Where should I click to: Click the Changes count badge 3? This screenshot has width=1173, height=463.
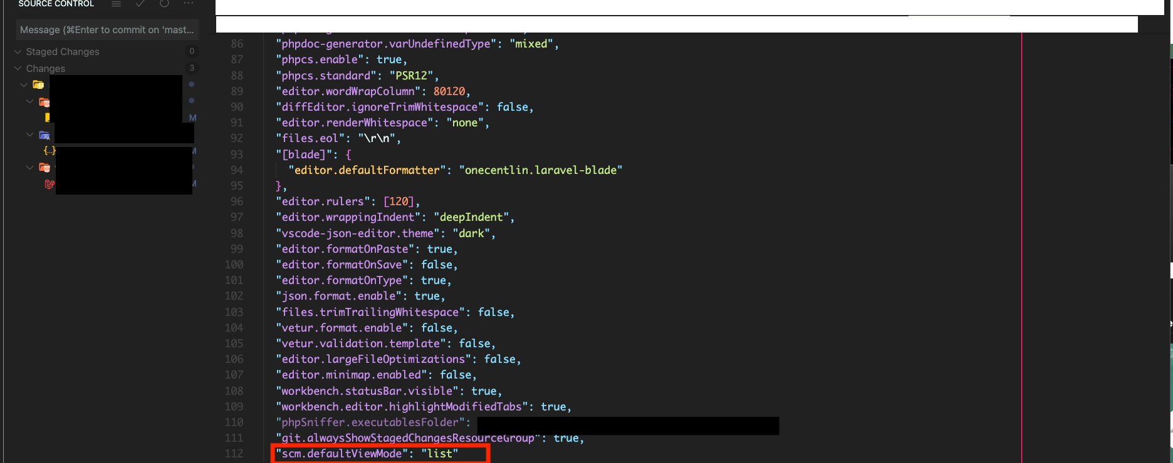pos(192,68)
